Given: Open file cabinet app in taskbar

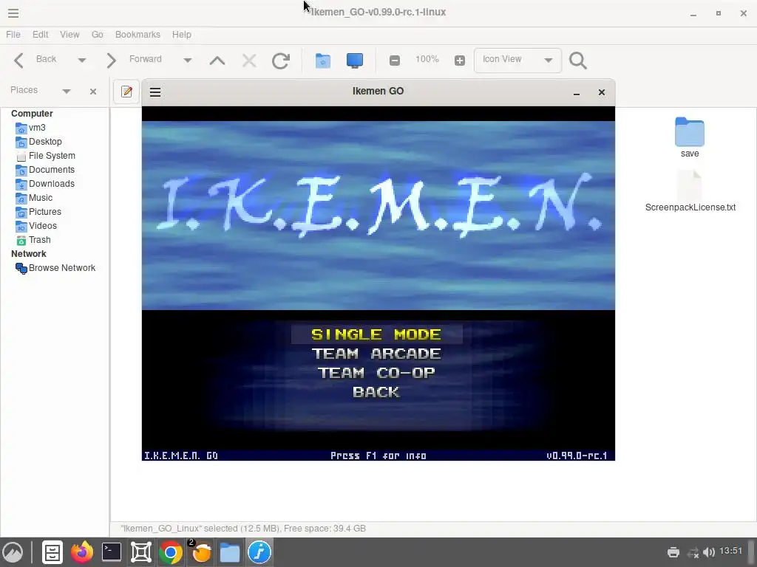Looking at the screenshot, I should [52, 552].
